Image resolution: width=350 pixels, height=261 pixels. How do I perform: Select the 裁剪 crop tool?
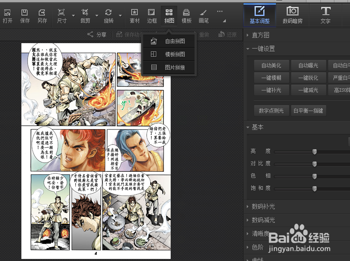pyautogui.click(x=85, y=16)
